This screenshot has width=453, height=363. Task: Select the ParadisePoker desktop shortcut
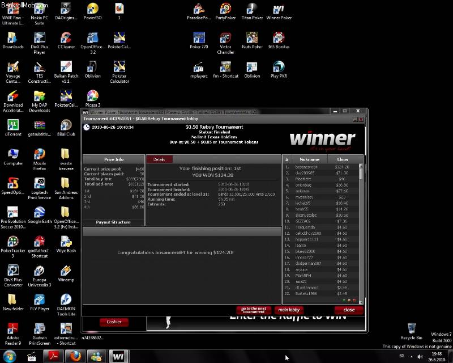tap(199, 12)
